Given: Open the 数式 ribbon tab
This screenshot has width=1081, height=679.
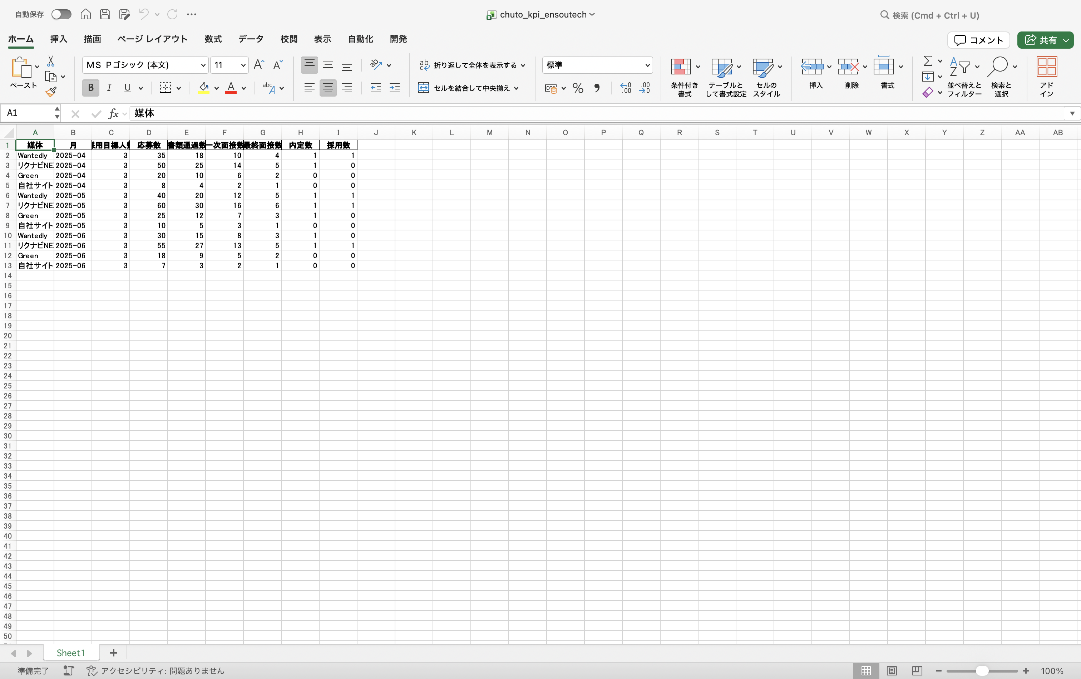Looking at the screenshot, I should [x=213, y=39].
